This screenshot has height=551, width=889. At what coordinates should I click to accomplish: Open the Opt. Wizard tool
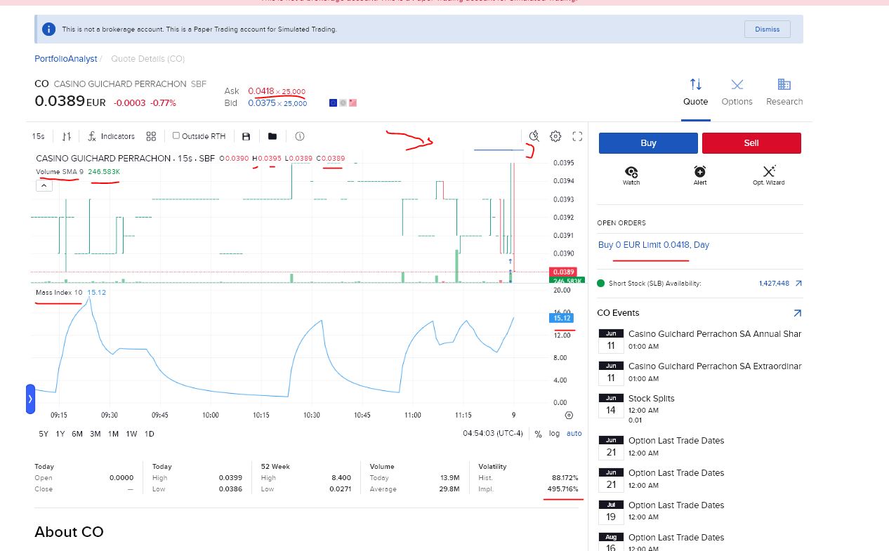[769, 175]
